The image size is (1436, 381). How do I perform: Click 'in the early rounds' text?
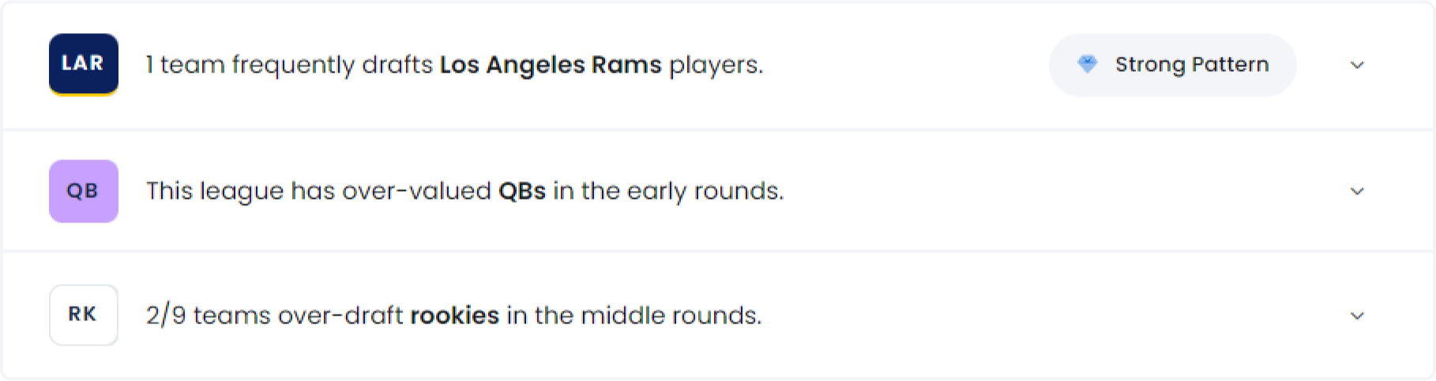click(x=668, y=191)
